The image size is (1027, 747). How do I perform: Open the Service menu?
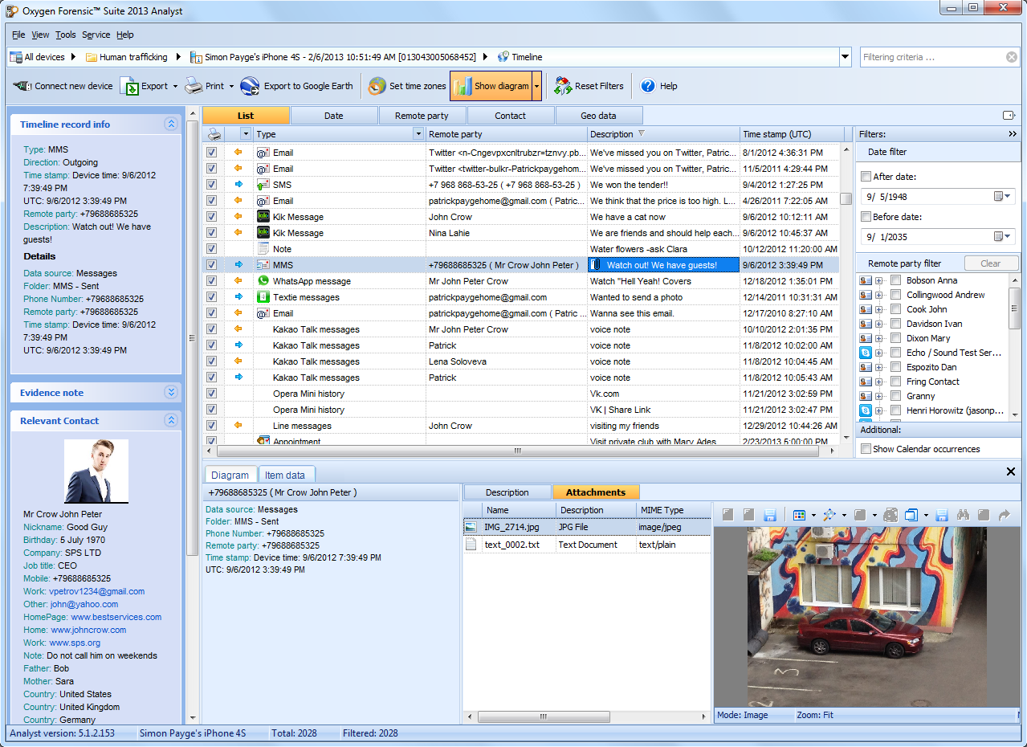(96, 35)
